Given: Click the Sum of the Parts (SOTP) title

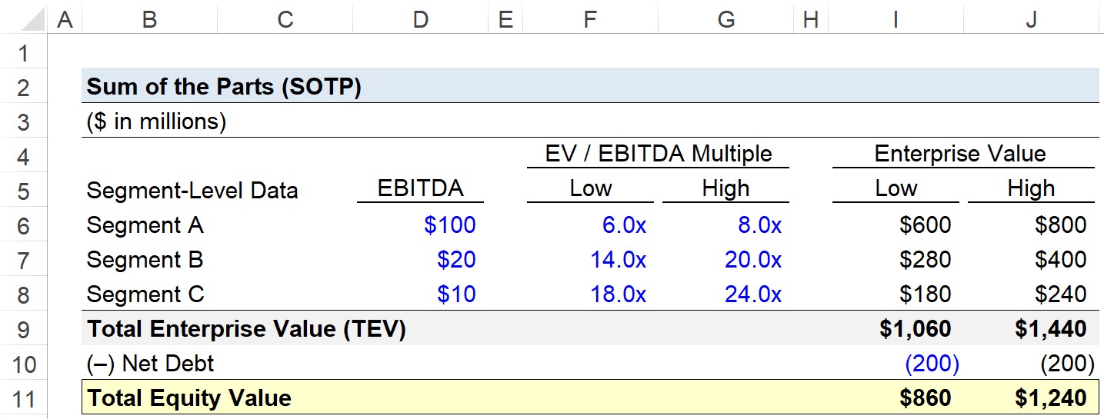Looking at the screenshot, I should [x=224, y=87].
